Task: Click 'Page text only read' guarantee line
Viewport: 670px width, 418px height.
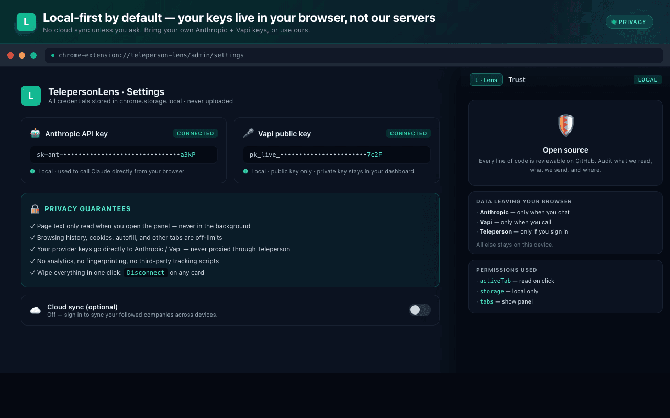Action: [x=140, y=226]
